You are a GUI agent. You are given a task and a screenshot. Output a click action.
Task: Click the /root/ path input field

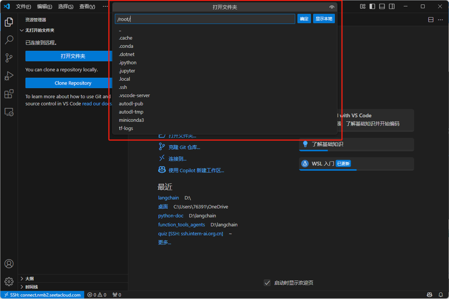(x=205, y=19)
